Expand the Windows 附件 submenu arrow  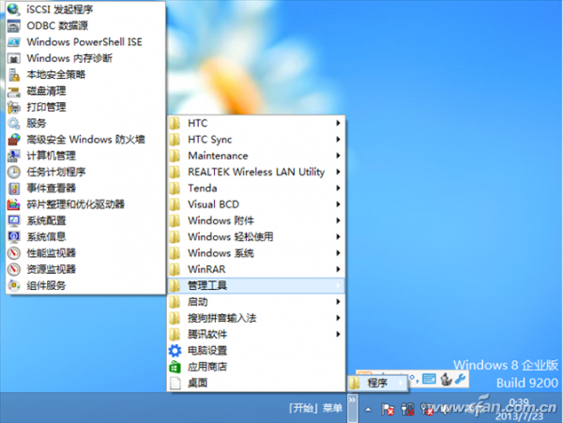click(338, 220)
